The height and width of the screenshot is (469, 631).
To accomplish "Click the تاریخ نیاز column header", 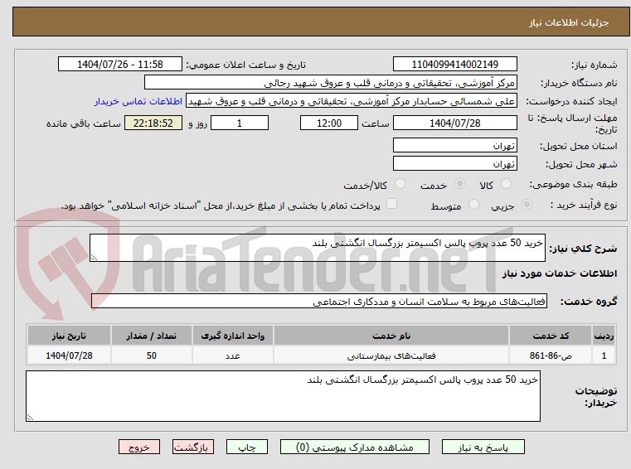I will pyautogui.click(x=69, y=336).
